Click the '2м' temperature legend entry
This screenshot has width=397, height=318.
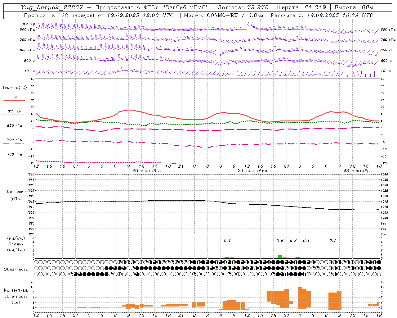[15, 97]
